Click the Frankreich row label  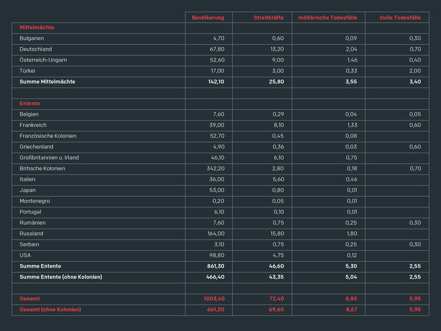point(33,125)
